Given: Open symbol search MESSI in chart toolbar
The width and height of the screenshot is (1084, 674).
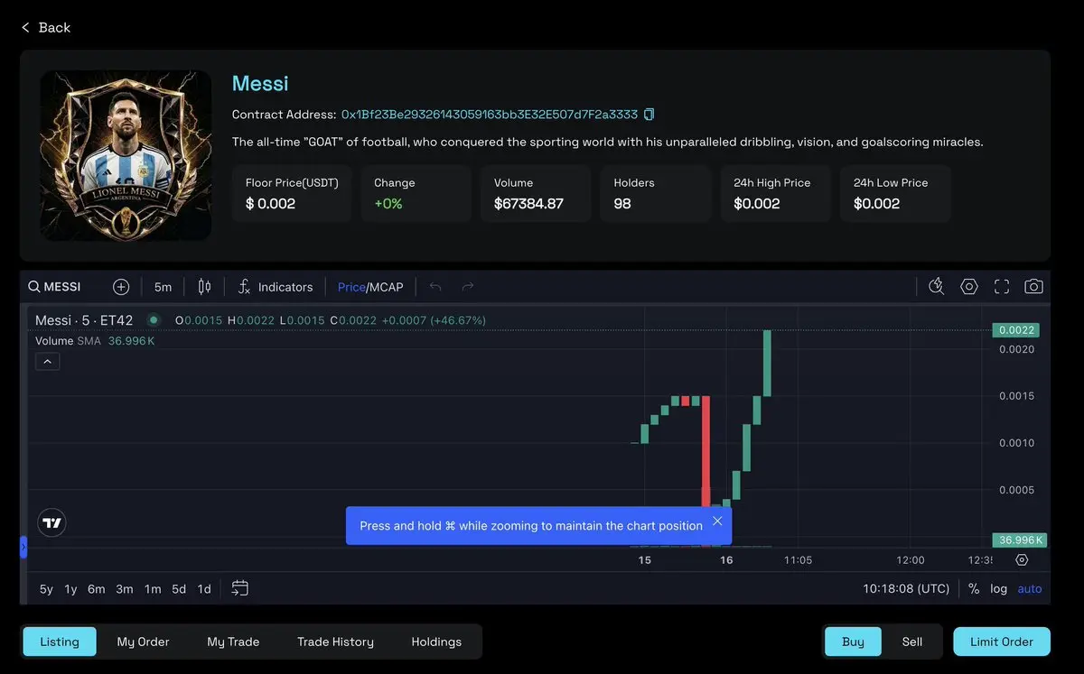Looking at the screenshot, I should (54, 287).
